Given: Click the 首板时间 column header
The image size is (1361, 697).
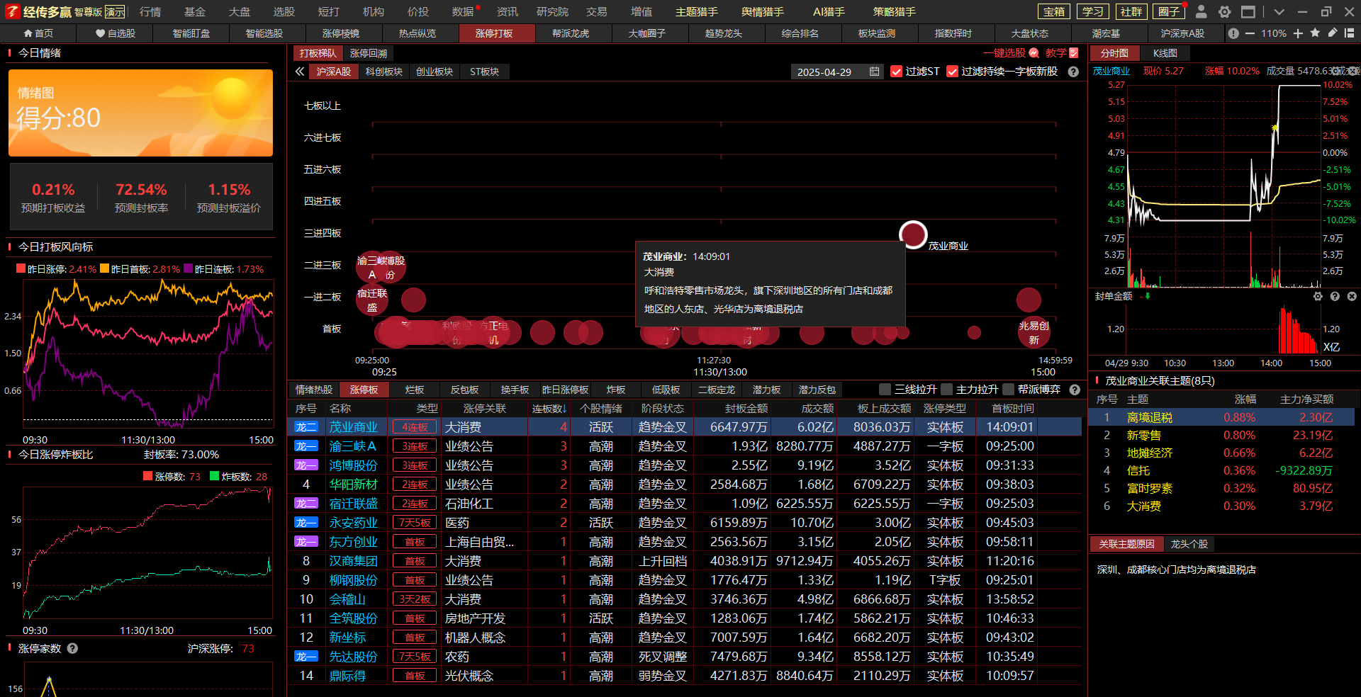Looking at the screenshot, I should [1012, 409].
